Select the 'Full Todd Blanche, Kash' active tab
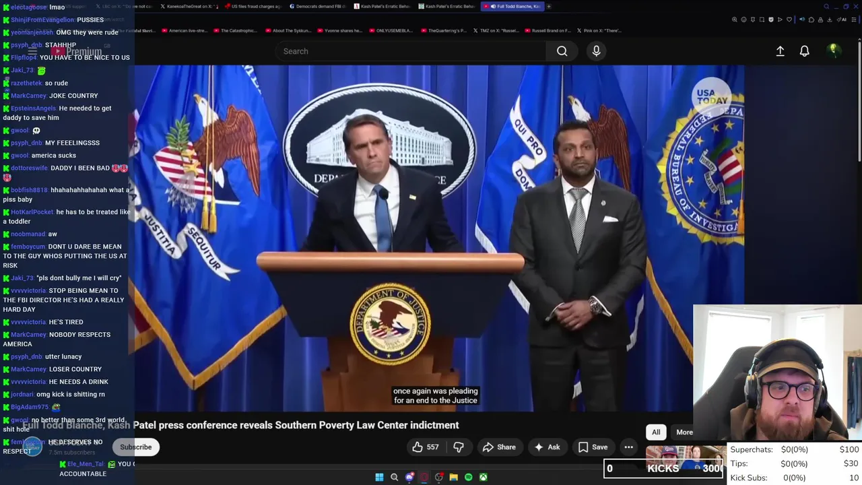 512,6
